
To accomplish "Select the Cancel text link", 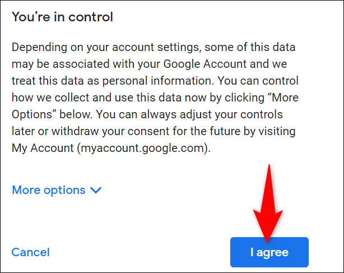I will (x=31, y=252).
